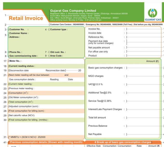Click 'Basic gas consumption charges' label
The image size is (164, 147).
pos(105,68)
